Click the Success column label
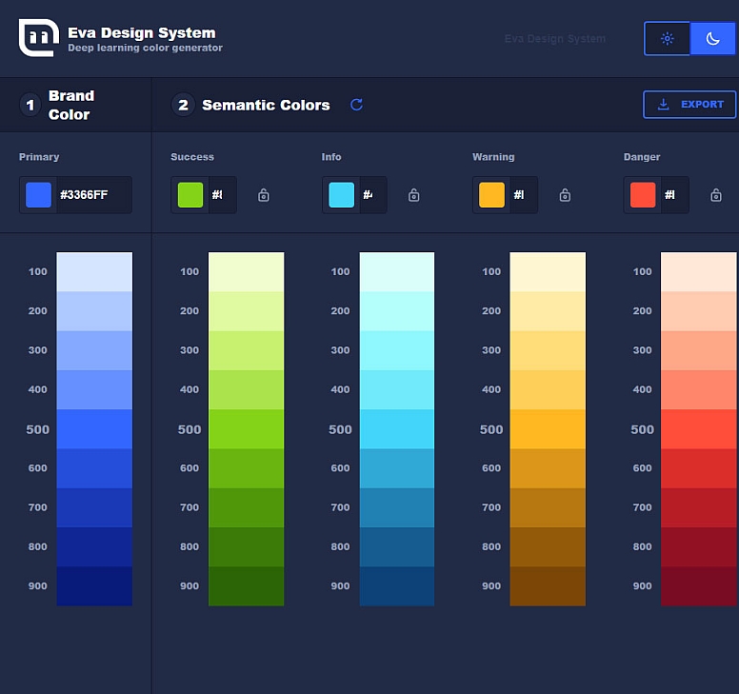This screenshot has height=694, width=739. pyautogui.click(x=192, y=157)
